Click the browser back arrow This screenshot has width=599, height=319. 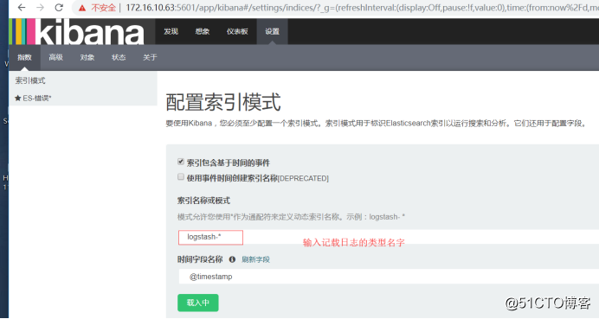tap(22, 8)
